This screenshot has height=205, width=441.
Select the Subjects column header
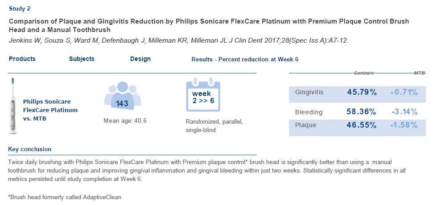tap(82, 59)
